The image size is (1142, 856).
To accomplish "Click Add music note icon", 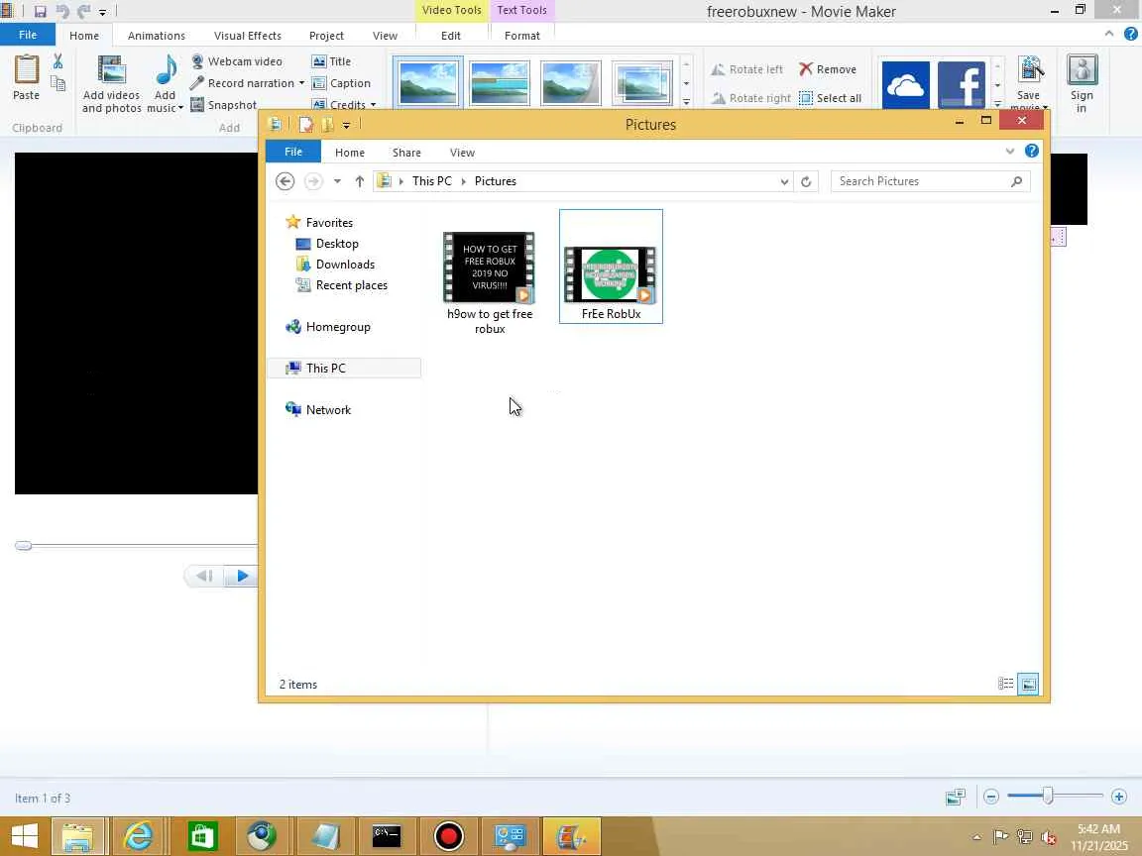I will coord(167,70).
